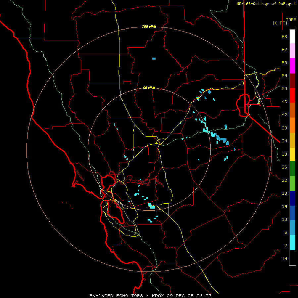Click the elongated blue echo band east of radar
Image resolution: width=298 pixels, height=298 pixels.
coord(222,139)
